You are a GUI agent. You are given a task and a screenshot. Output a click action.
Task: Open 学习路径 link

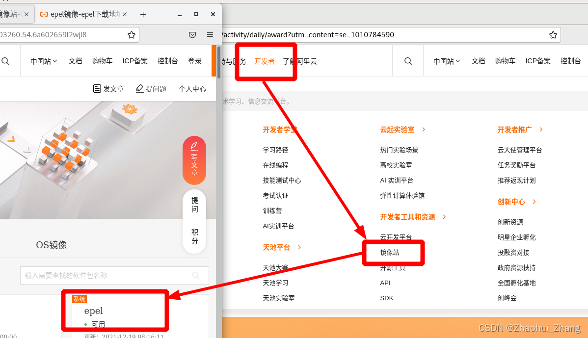click(276, 150)
